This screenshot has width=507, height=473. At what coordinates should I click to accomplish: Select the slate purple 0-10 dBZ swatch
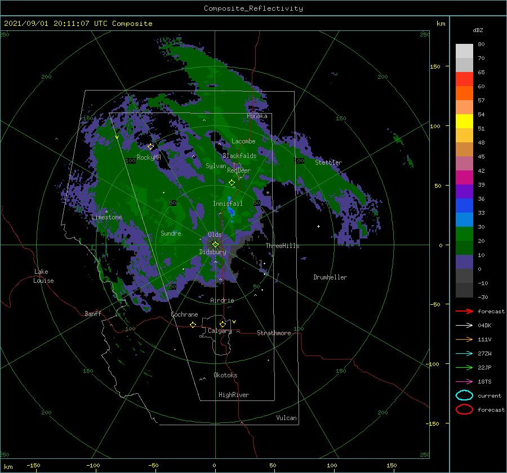coord(464,262)
